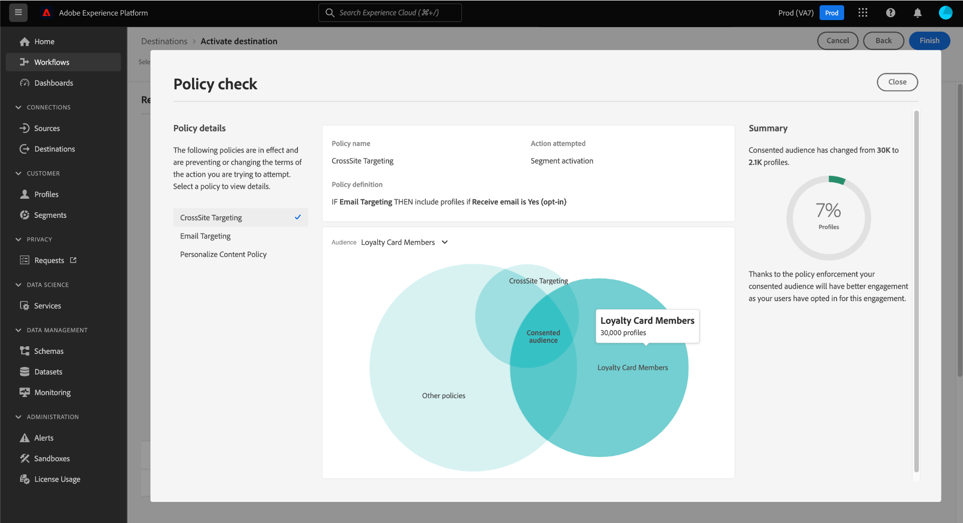The height and width of the screenshot is (523, 963).
Task: Click the Destinations breadcrumb link
Action: 164,41
